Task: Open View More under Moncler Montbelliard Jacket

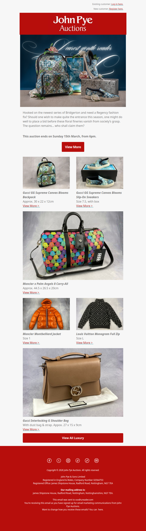Action: pyautogui.click(x=31, y=343)
